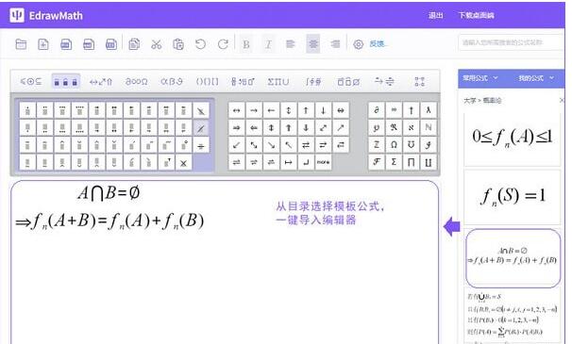Open the accent templates palette

click(66, 82)
